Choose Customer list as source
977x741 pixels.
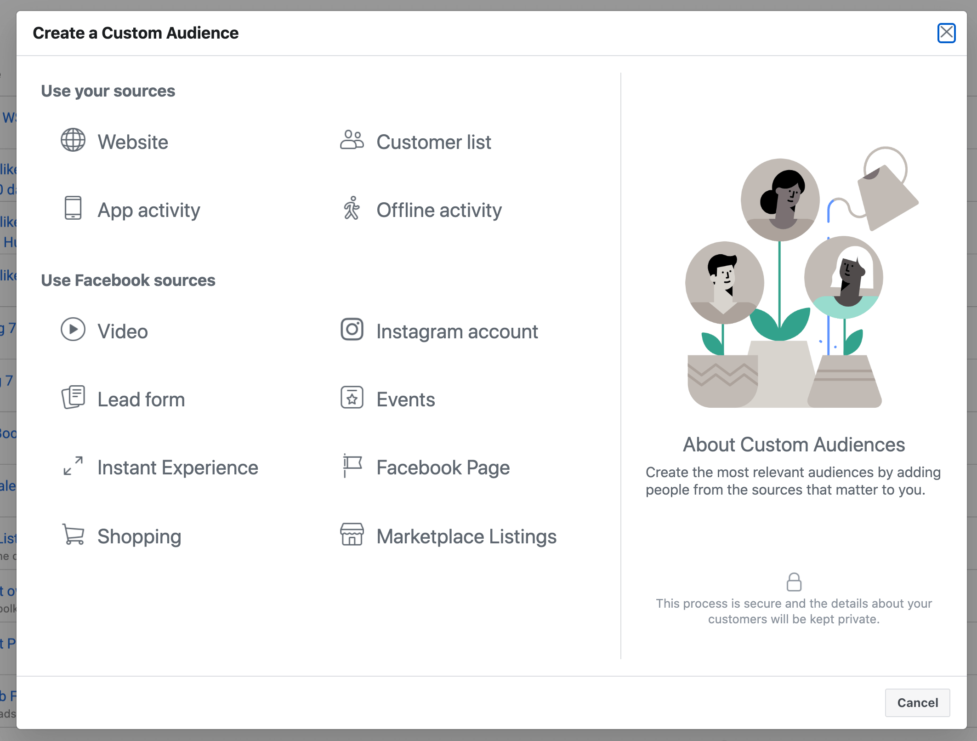pos(416,142)
